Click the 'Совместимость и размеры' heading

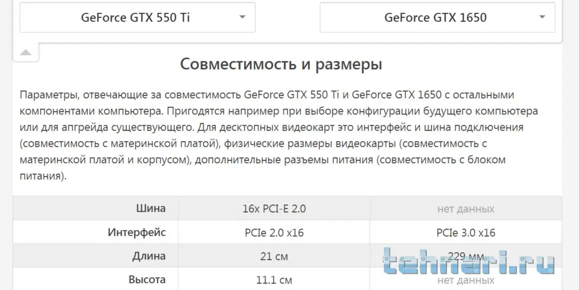pyautogui.click(x=281, y=64)
